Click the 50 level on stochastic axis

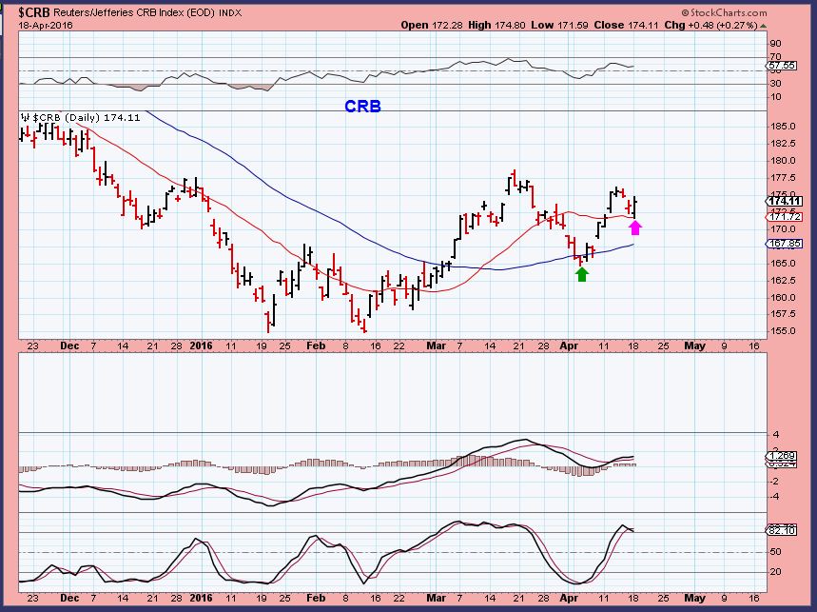(x=775, y=551)
